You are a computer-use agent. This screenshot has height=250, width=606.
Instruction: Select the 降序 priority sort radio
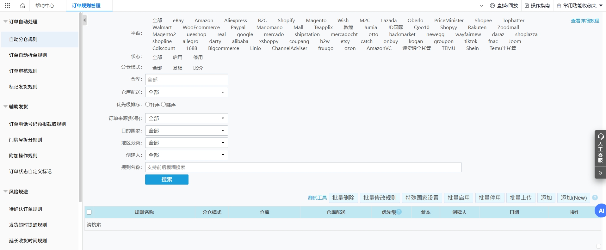point(163,104)
